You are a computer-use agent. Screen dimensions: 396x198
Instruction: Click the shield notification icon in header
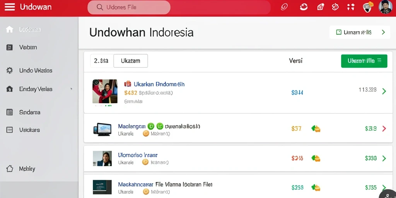[367, 7]
